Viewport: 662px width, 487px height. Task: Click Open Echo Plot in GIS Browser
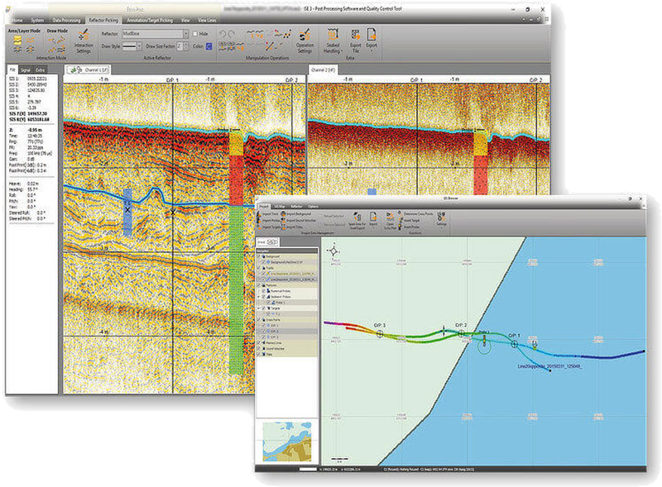pyautogui.click(x=390, y=220)
